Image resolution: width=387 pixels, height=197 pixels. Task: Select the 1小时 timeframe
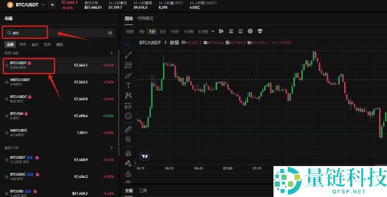189,31
